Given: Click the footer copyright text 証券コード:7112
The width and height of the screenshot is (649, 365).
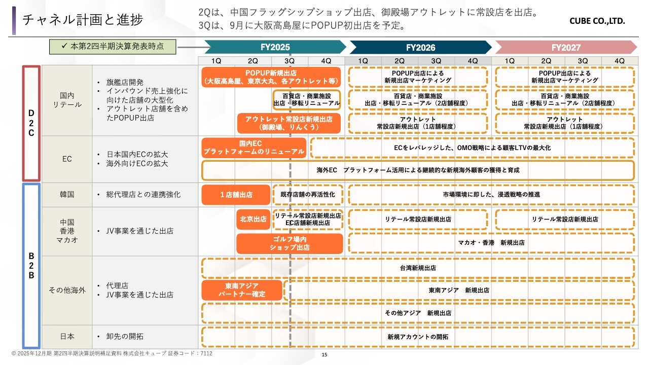Looking at the screenshot, I should tap(190, 353).
